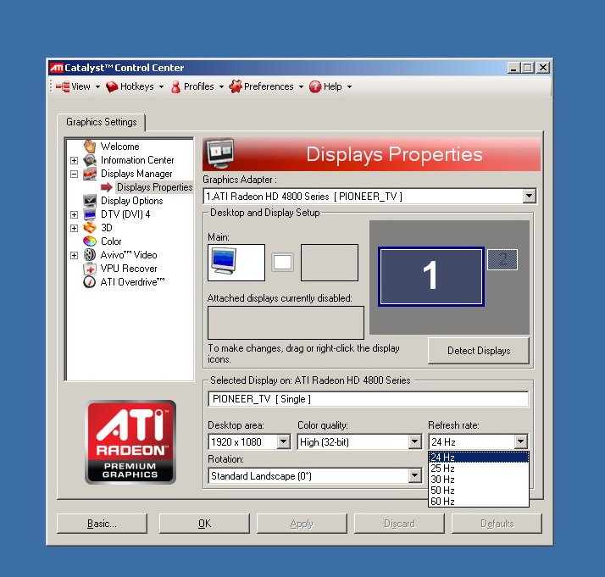Choose 25 Hz refresh rate option
605x577 pixels.
(479, 469)
